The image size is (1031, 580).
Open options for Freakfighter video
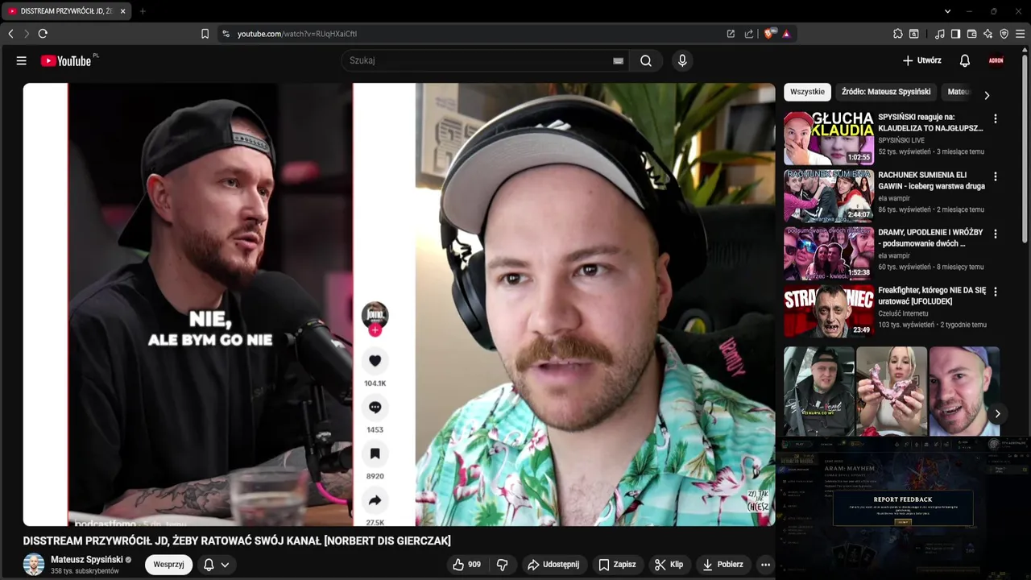pyautogui.click(x=995, y=292)
